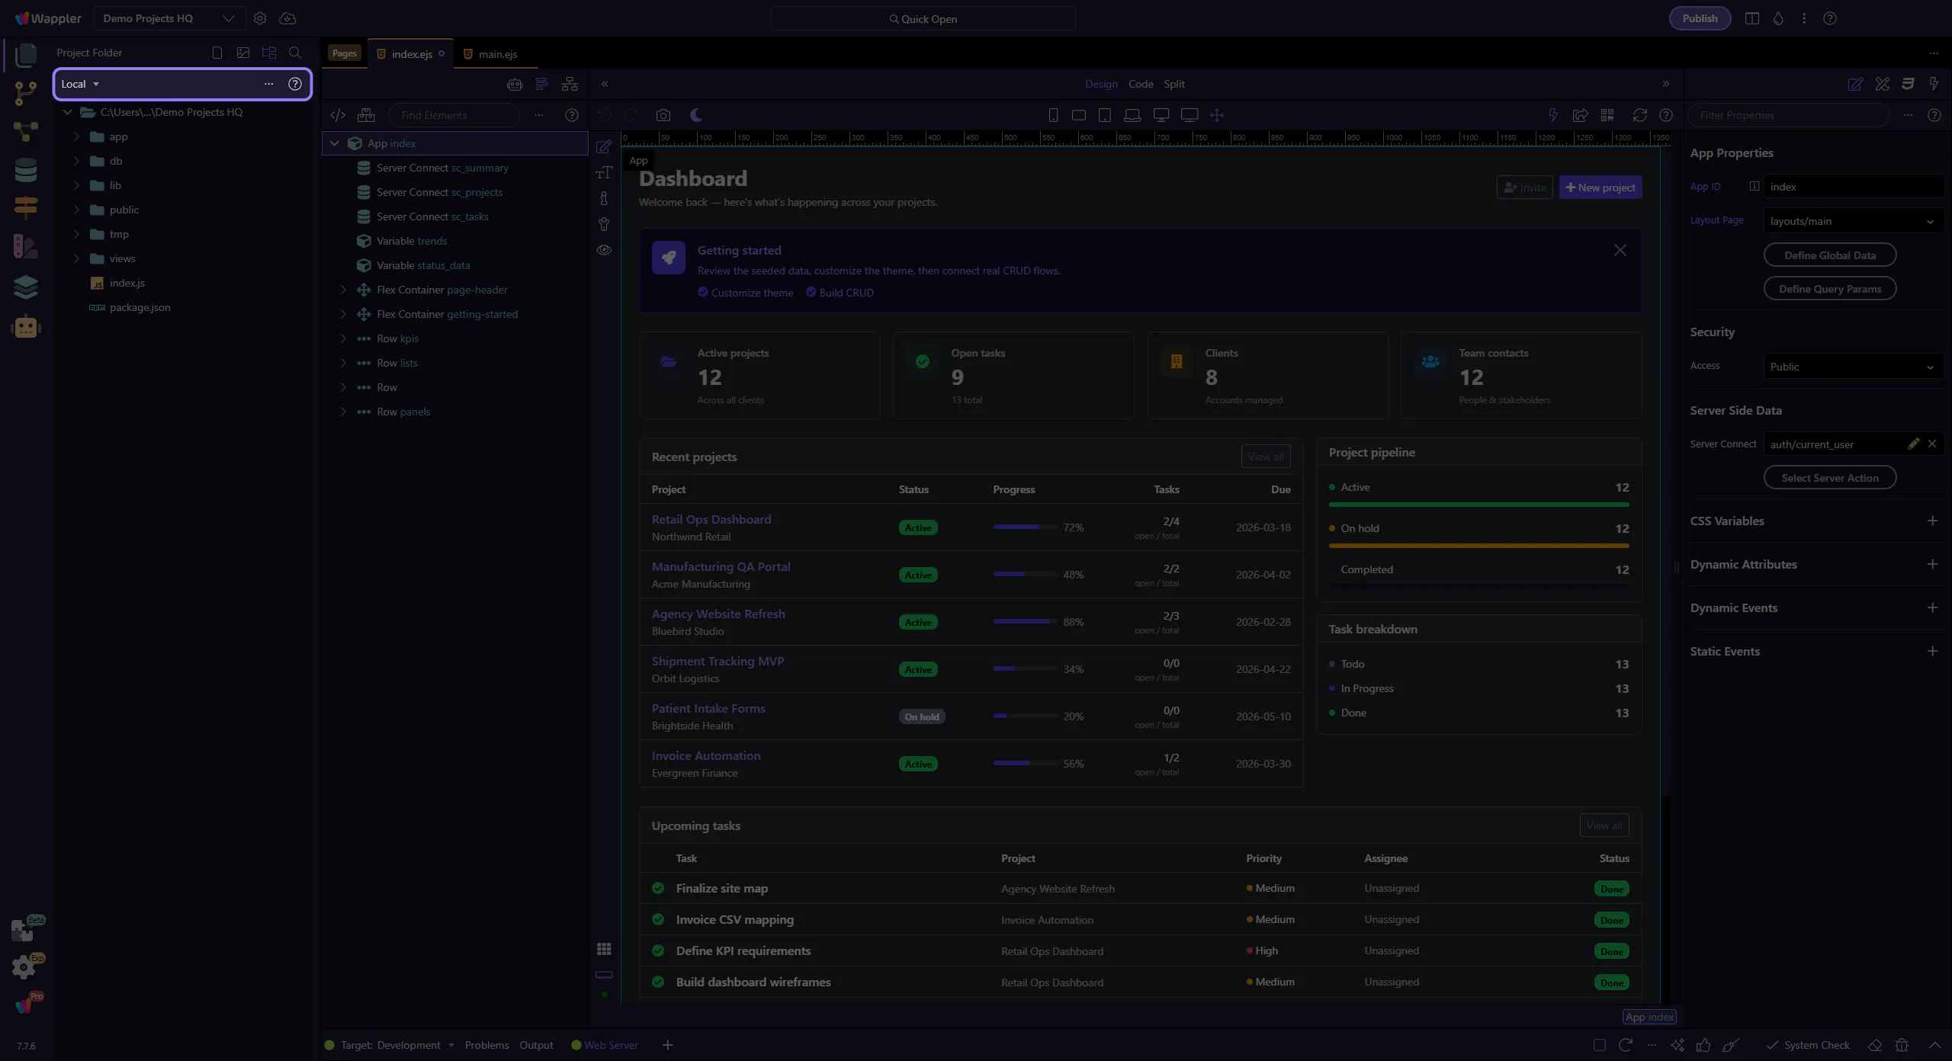Open the main.ejs tab
Screen dimensions: 1952x1061
[497, 54]
